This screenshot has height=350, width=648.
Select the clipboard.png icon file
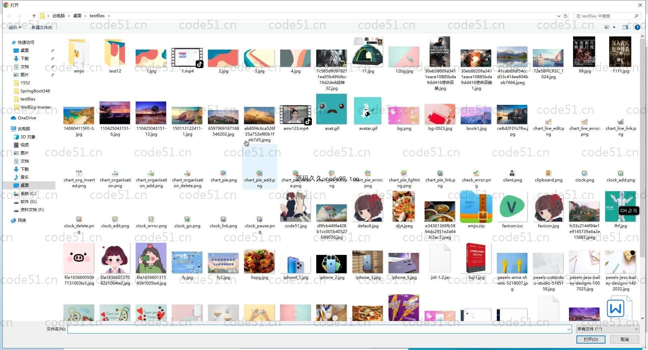point(548,173)
